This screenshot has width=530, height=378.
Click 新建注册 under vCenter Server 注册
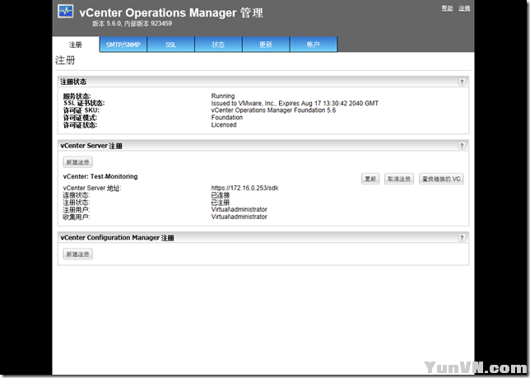pos(77,162)
